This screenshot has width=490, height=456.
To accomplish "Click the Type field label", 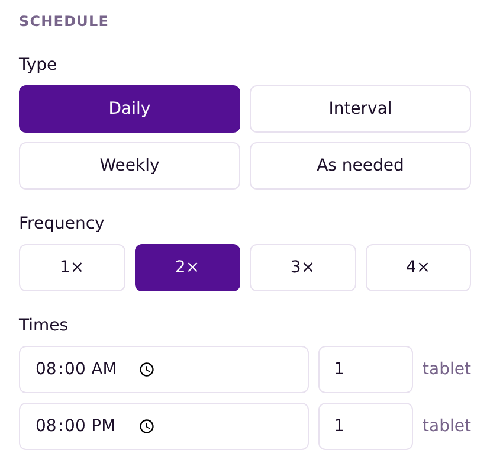I will coord(38,65).
